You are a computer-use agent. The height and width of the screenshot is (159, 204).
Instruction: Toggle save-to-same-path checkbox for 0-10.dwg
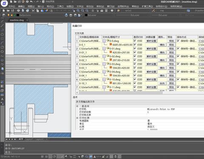178,79
